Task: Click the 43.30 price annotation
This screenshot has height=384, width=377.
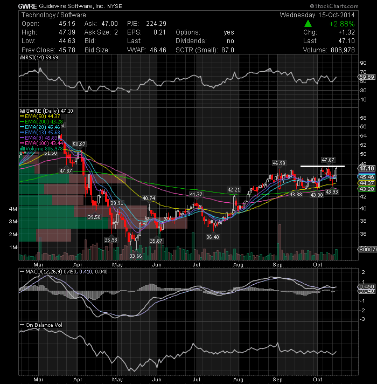Action: tap(317, 195)
